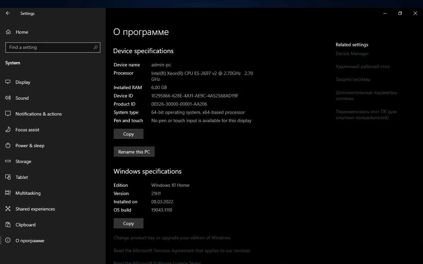Viewport: 423px width, 264px height.
Task: Go to Tablet settings
Action: (x=22, y=177)
